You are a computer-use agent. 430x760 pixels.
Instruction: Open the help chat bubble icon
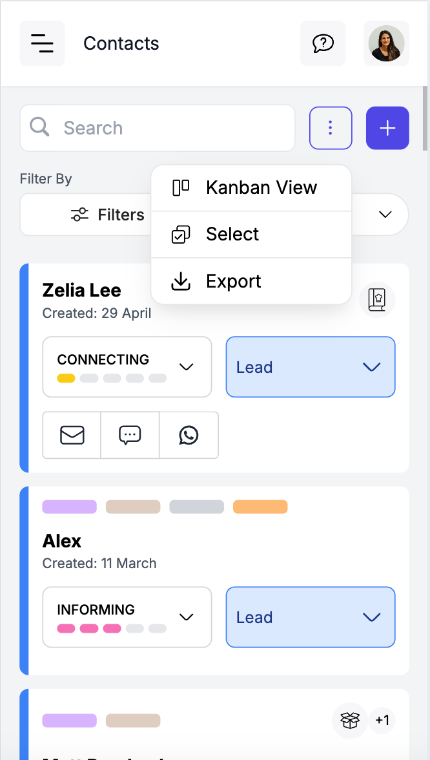tap(323, 43)
